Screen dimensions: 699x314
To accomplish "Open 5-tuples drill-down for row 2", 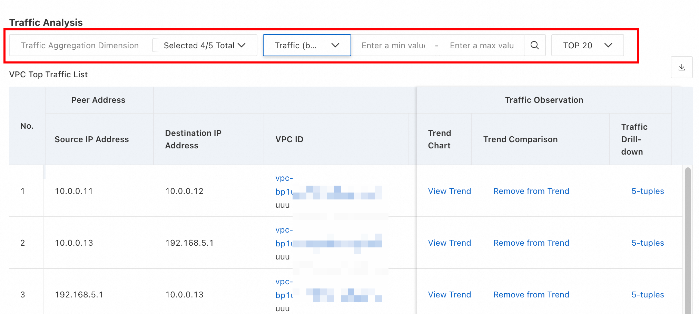I will tap(647, 243).
